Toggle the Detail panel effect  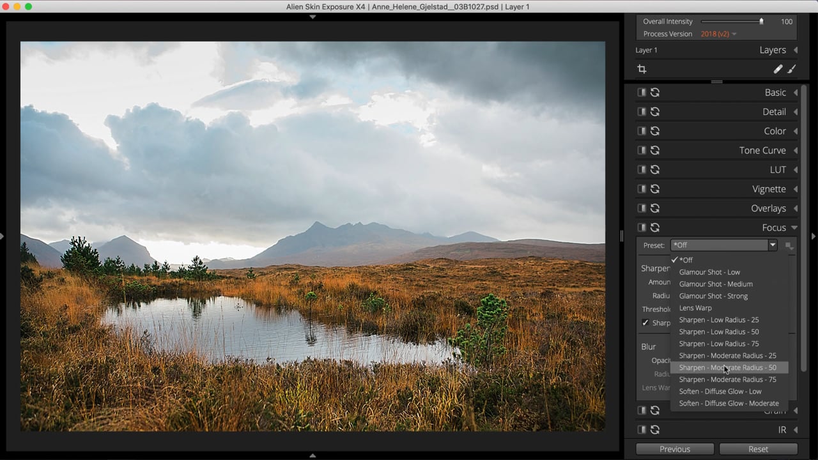coord(642,112)
